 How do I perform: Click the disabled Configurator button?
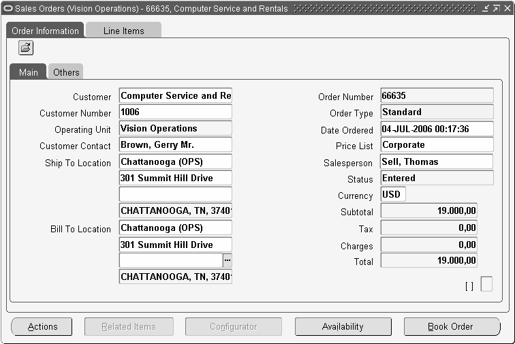234,326
